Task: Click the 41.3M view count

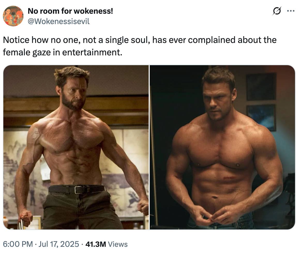Action: click(96, 244)
